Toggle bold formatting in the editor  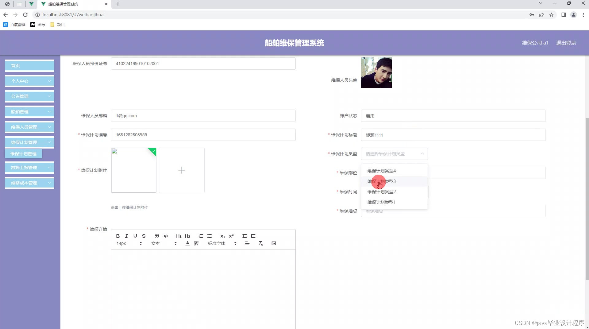coord(117,236)
